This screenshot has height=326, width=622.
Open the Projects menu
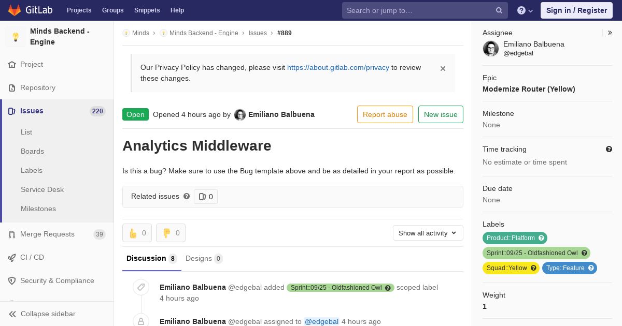pyautogui.click(x=79, y=10)
